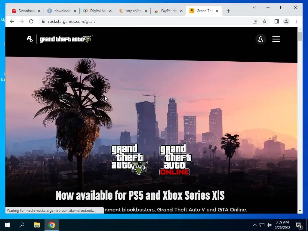Click the Grand Theft Auto Online logo
Viewport: 308px width, 231px height.
pyautogui.click(x=175, y=159)
